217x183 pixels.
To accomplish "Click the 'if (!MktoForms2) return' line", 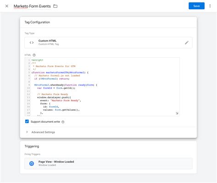I will coord(52,79).
